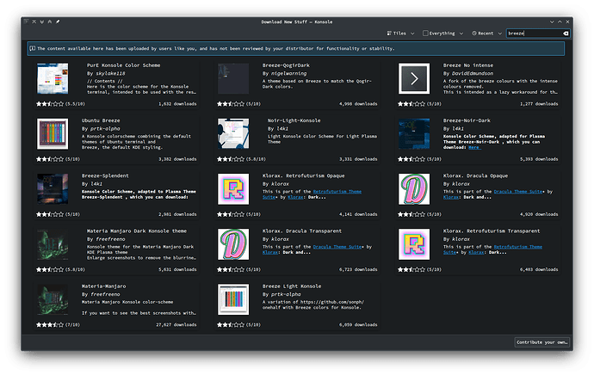Open Klorax link in Klorax Dracula Opaque card
594x375 pixels.
[451, 197]
